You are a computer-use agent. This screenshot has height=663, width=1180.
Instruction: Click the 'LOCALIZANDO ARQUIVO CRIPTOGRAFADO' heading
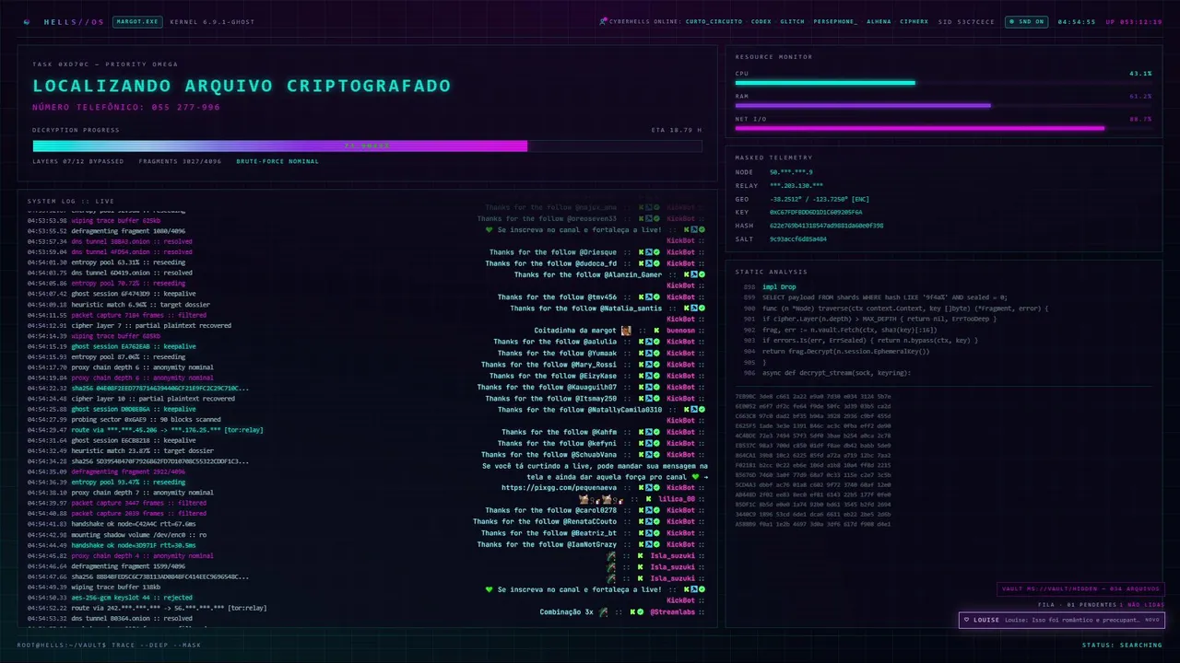pos(242,86)
